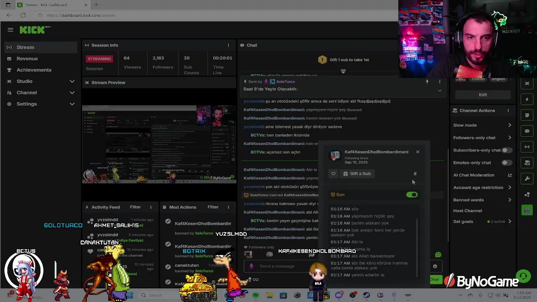This screenshot has height=302, width=537.
Task: Collapse the pinned message chevron
Action: pos(440,91)
